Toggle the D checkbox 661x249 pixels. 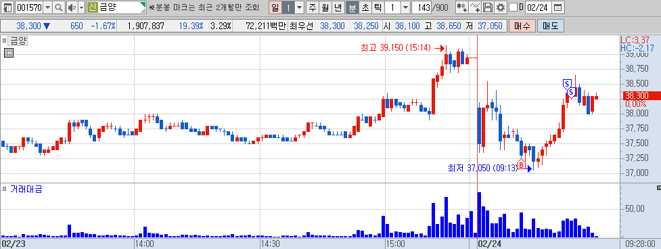[513, 7]
